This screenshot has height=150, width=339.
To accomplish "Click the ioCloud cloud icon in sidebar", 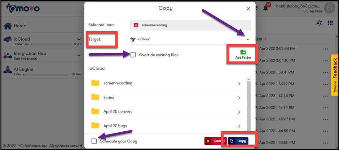I will [8, 39].
